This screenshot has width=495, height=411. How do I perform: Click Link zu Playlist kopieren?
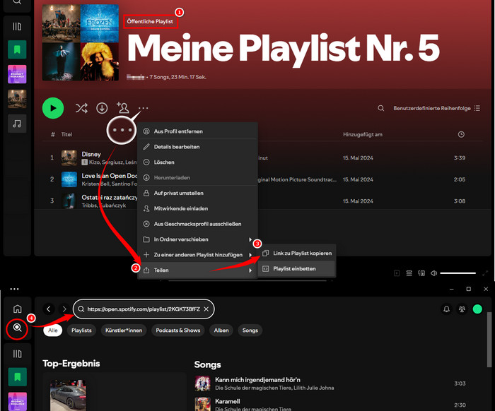click(297, 253)
